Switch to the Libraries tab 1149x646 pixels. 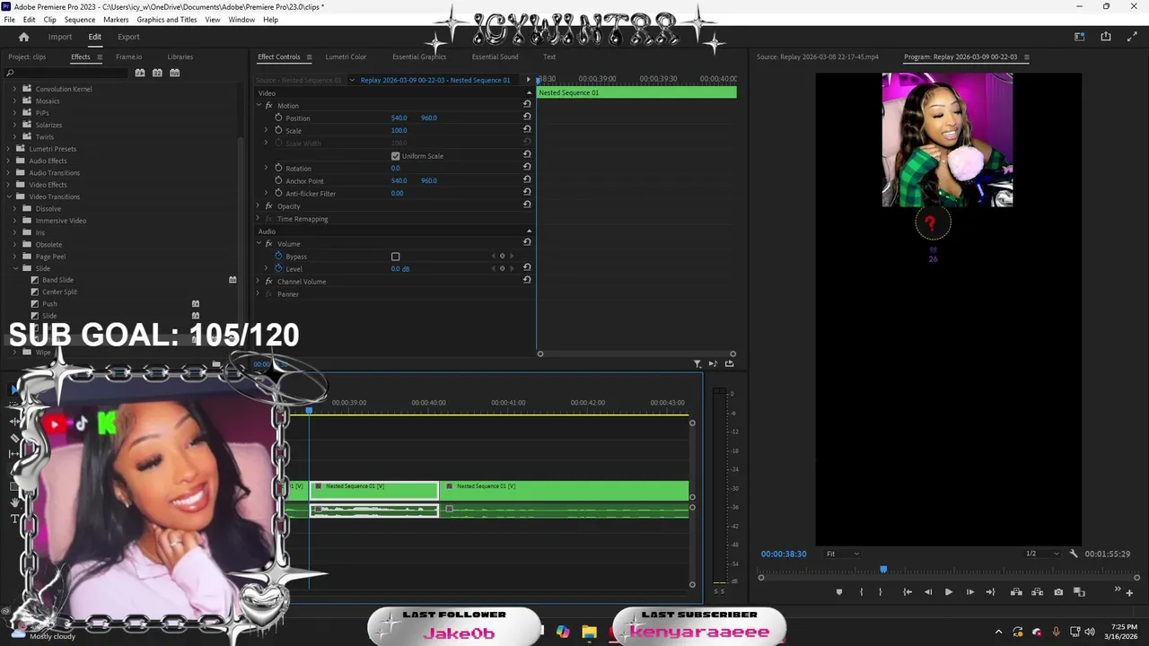[x=180, y=57]
